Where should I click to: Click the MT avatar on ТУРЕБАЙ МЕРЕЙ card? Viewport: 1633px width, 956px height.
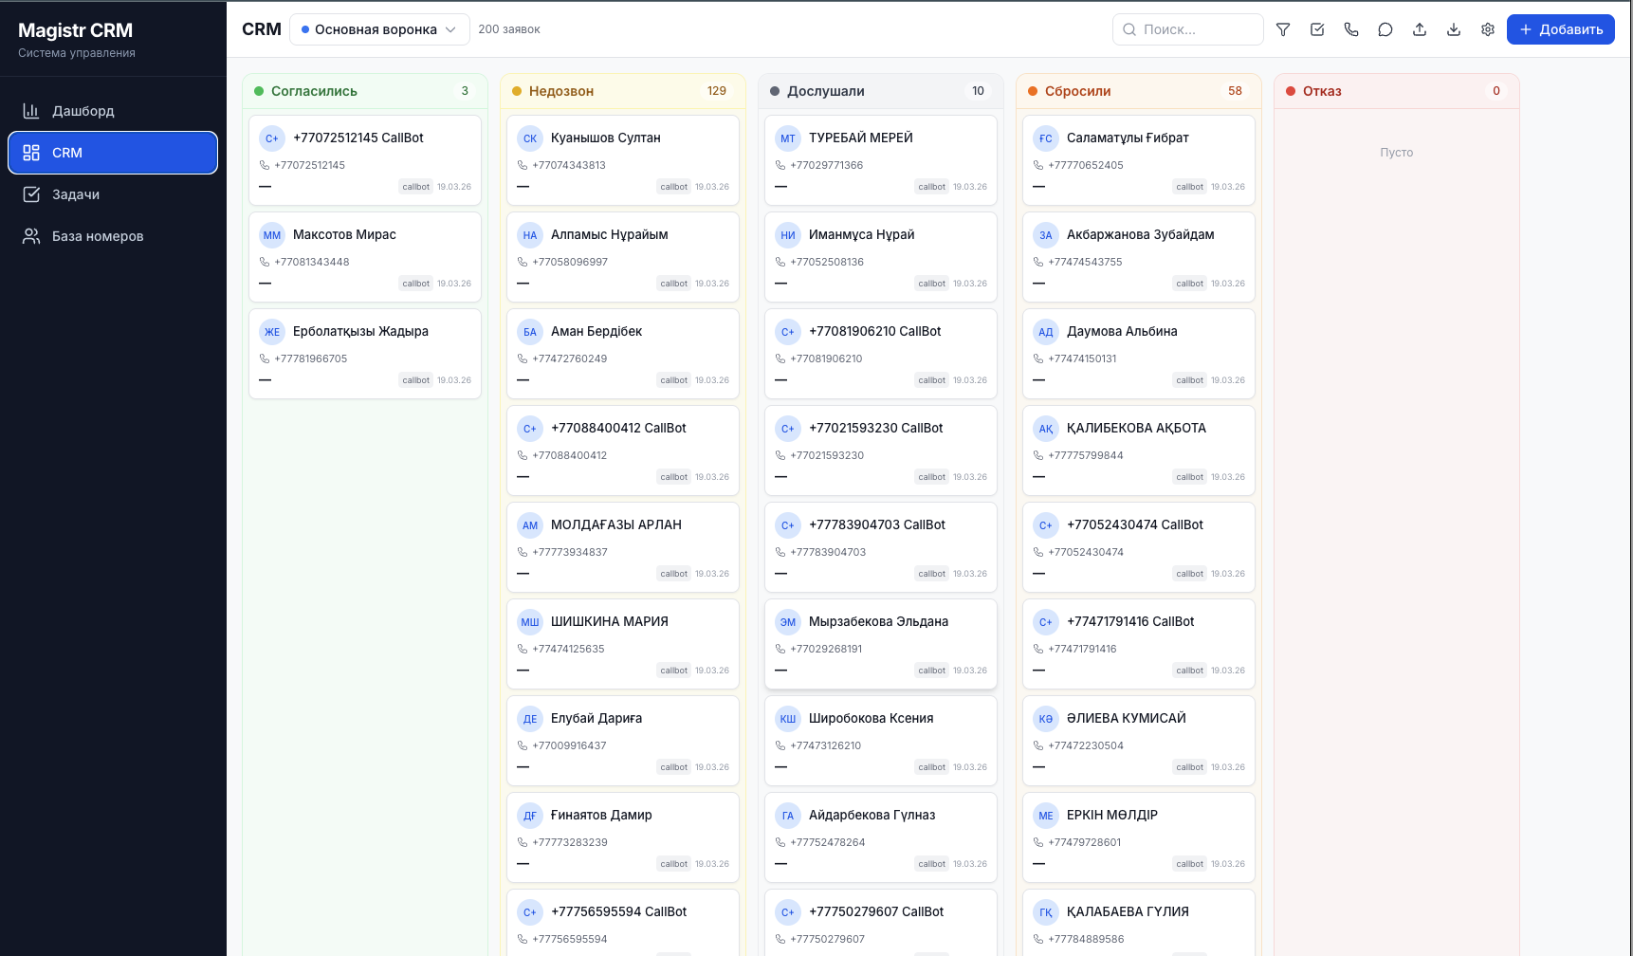point(788,138)
